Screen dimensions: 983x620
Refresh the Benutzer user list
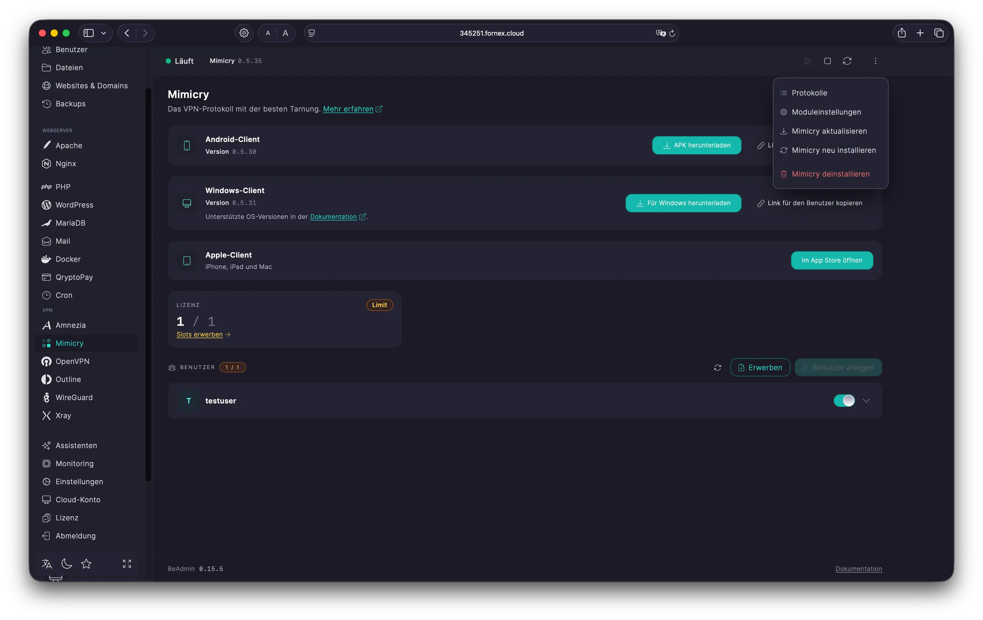[717, 367]
